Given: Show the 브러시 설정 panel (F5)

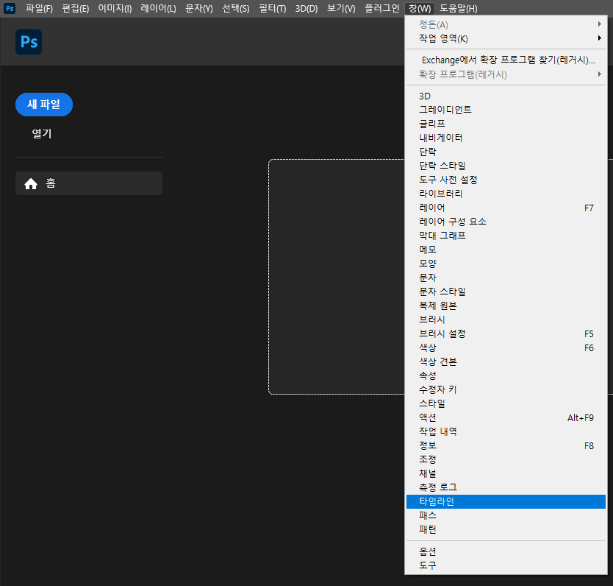Looking at the screenshot, I should tap(506, 333).
